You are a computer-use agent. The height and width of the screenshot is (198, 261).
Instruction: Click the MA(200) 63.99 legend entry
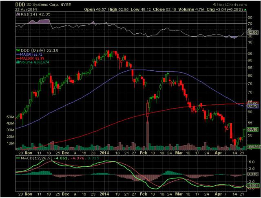coord(30,58)
